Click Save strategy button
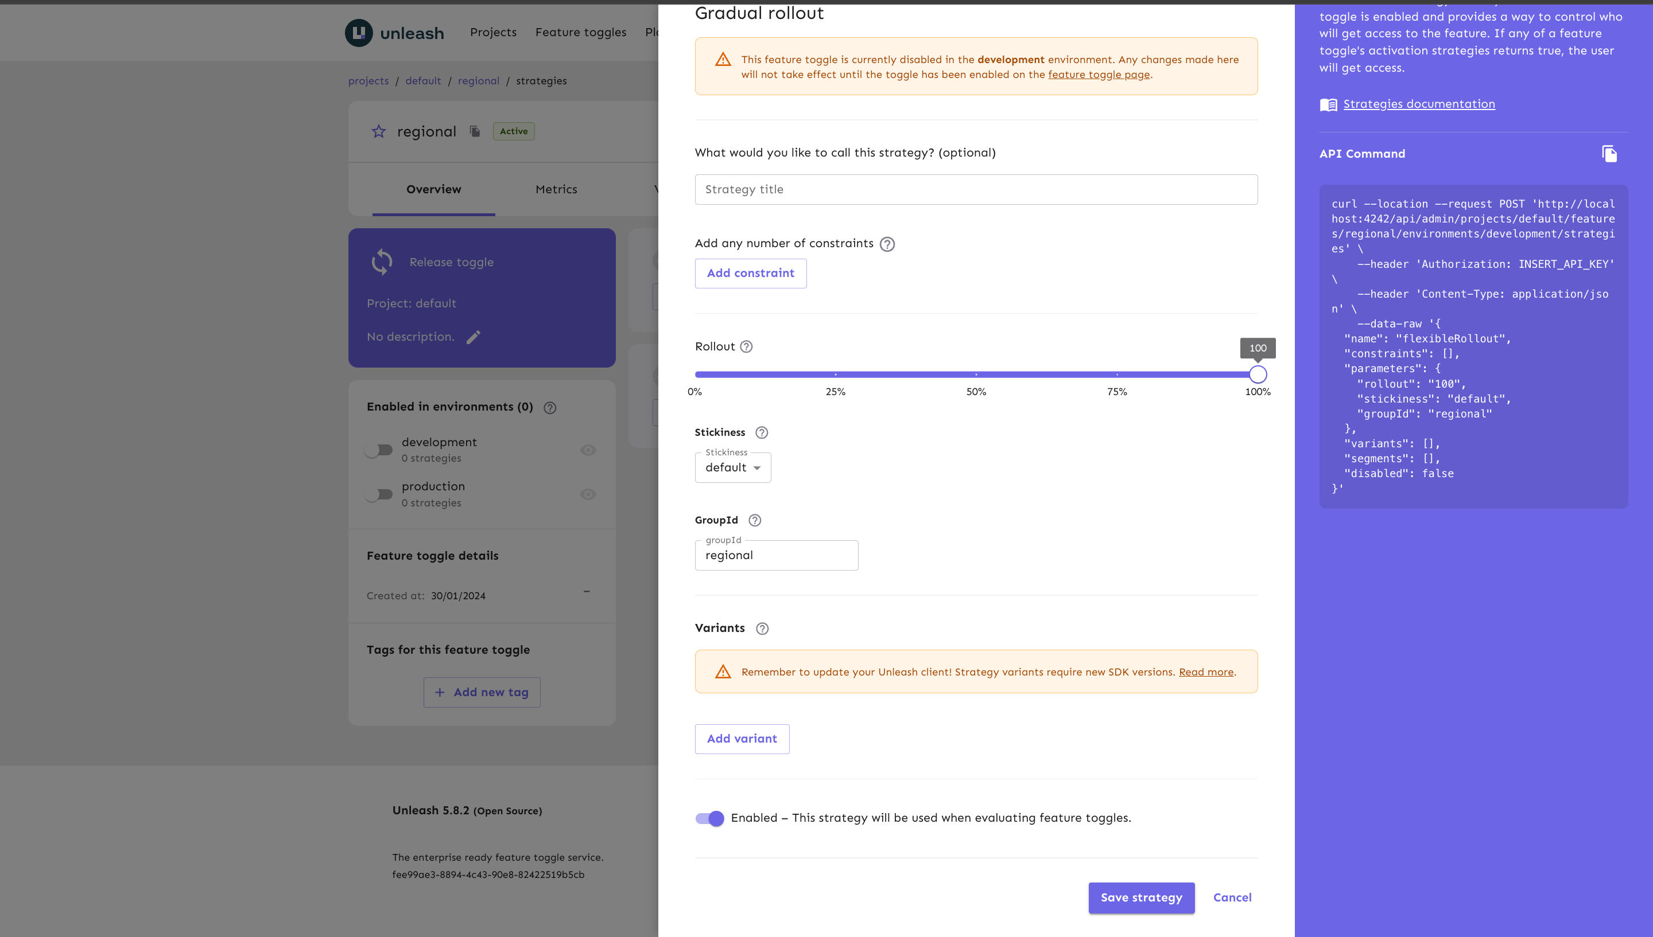 [1141, 897]
